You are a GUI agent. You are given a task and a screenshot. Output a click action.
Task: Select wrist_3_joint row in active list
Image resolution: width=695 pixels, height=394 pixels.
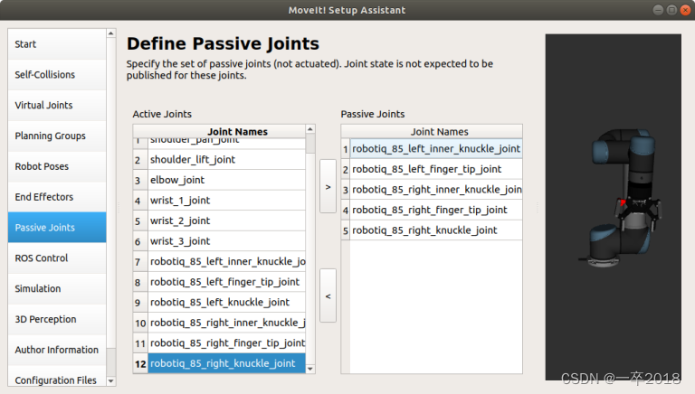219,241
